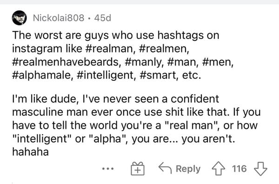Click the #intelligent hashtag text
The height and width of the screenshot is (184, 279).
(105, 75)
